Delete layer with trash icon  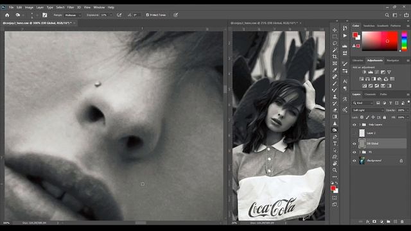(x=403, y=221)
